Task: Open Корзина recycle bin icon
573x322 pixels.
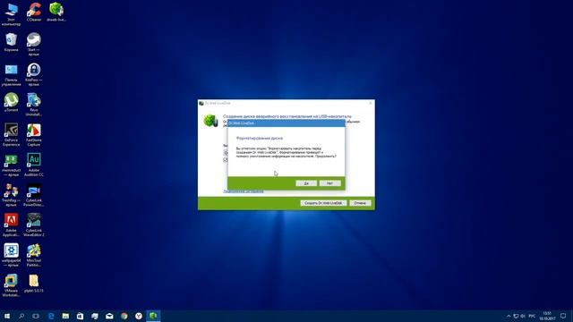Action: tap(12, 42)
